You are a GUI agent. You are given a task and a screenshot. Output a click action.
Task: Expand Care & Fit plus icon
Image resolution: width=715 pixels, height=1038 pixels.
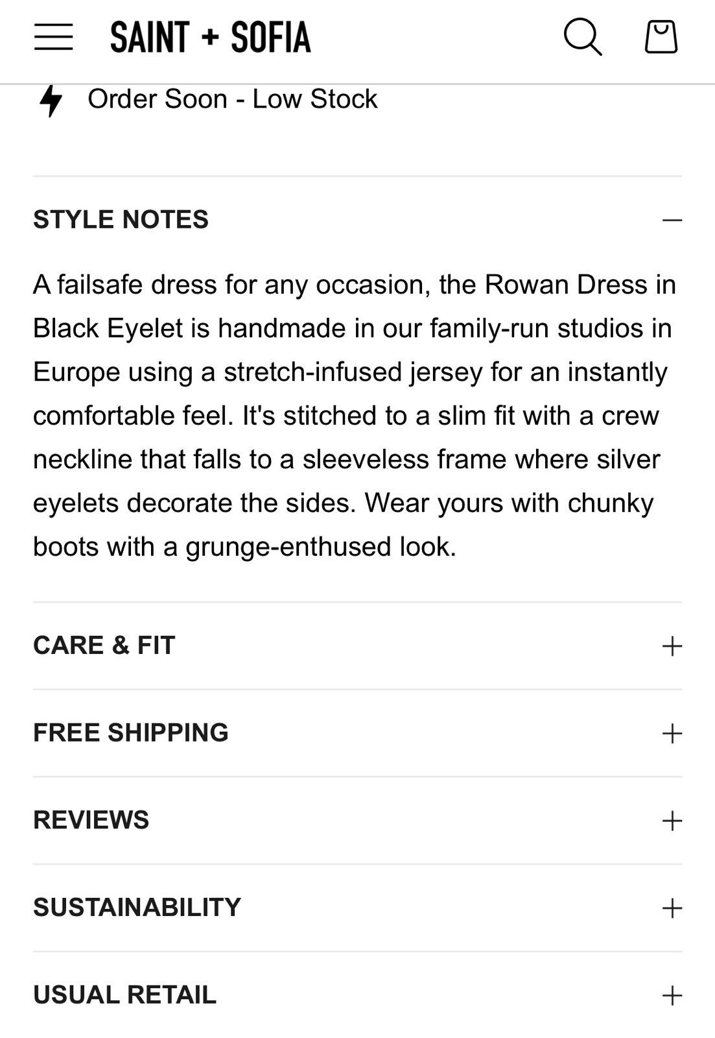[x=672, y=646]
